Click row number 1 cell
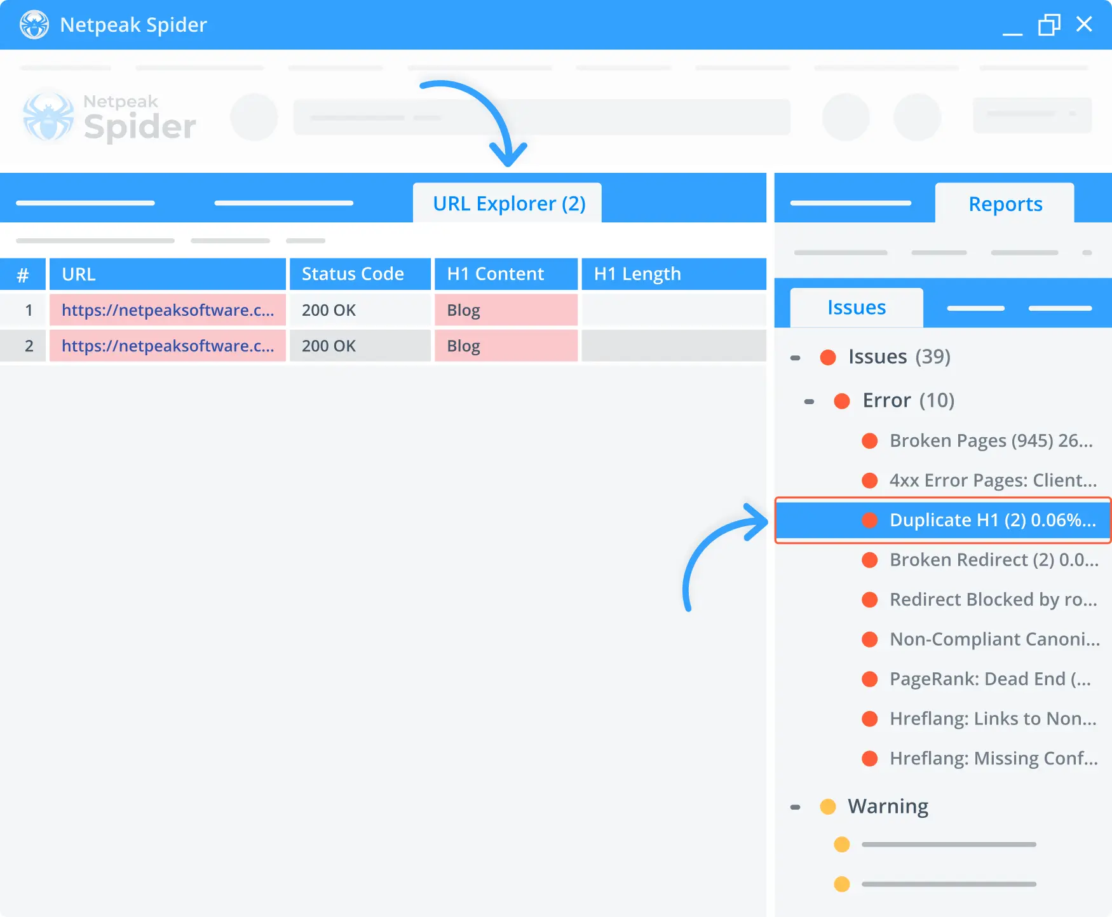1112x917 pixels. [x=23, y=310]
